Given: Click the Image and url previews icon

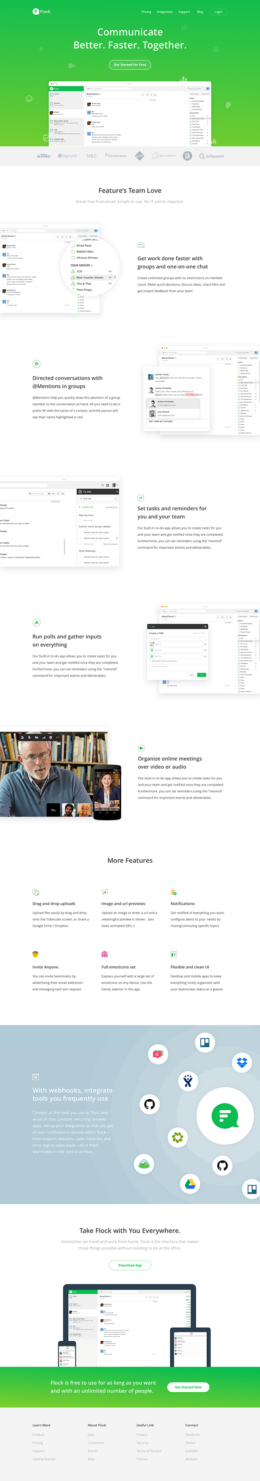Looking at the screenshot, I should click(105, 892).
